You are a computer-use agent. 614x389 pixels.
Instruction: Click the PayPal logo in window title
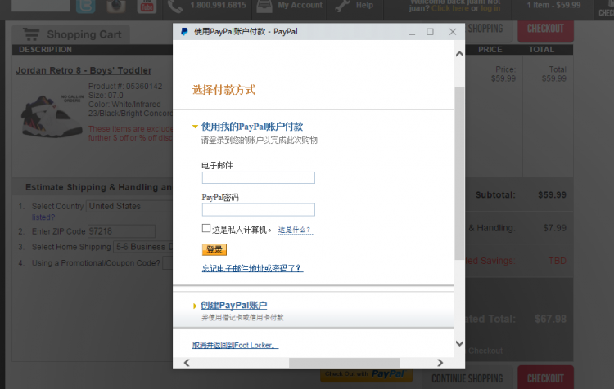coord(184,32)
